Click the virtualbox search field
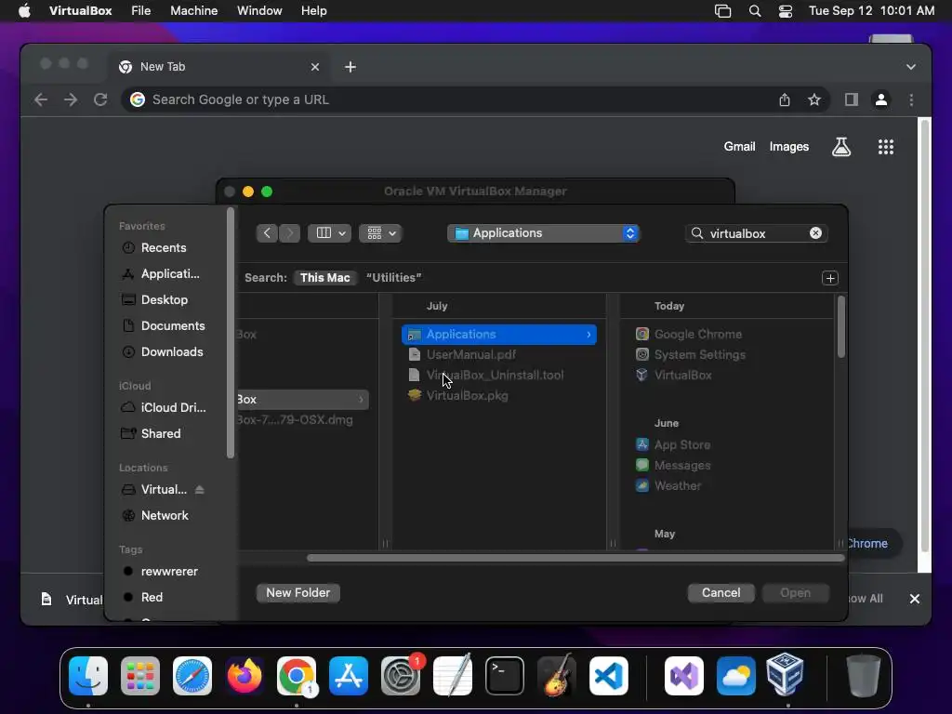 (757, 233)
